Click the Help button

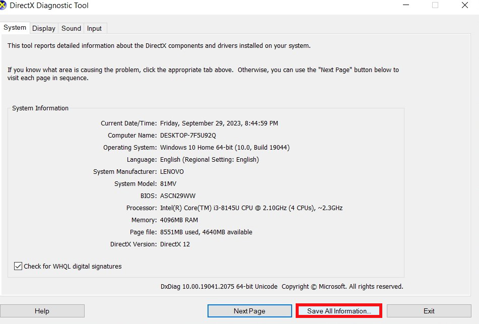42,311
